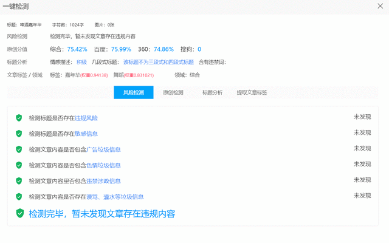389x243 pixels.
Task: Click shield icon beside 色情垃圾信息 row
Action: pos(19,165)
